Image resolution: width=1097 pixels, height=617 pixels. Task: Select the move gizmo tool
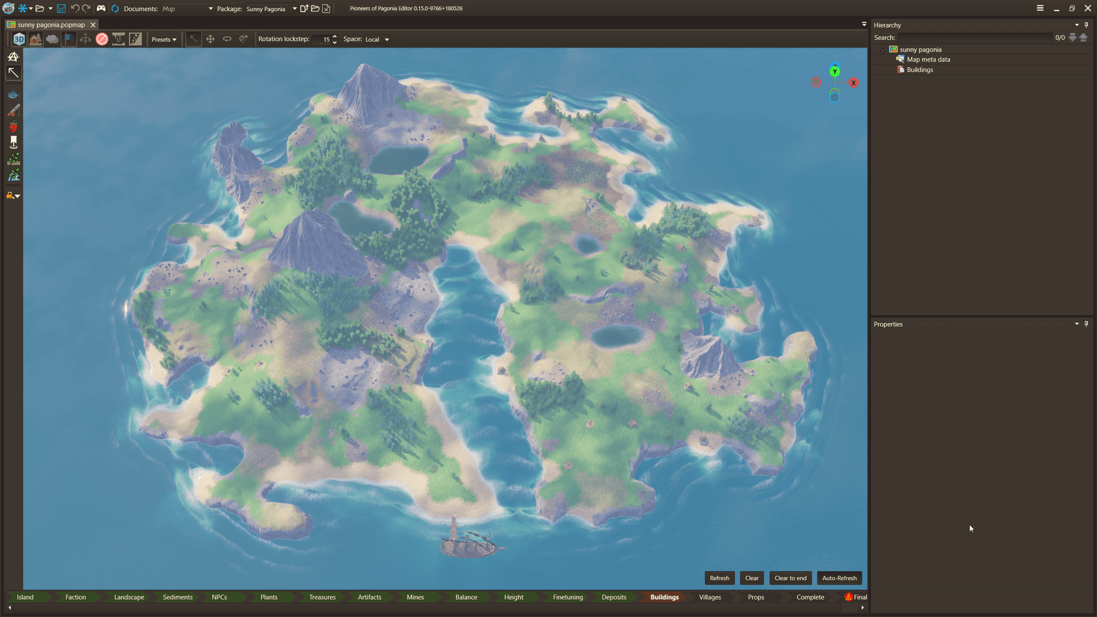pos(210,39)
